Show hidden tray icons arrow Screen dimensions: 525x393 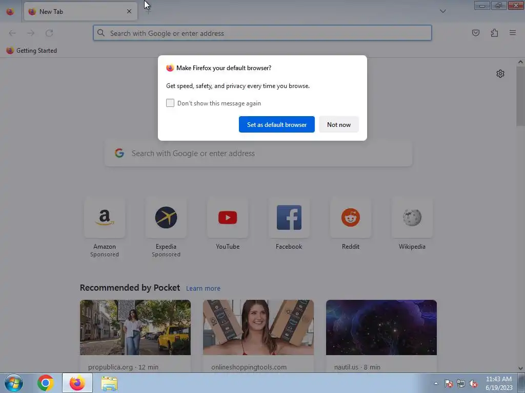click(x=436, y=383)
